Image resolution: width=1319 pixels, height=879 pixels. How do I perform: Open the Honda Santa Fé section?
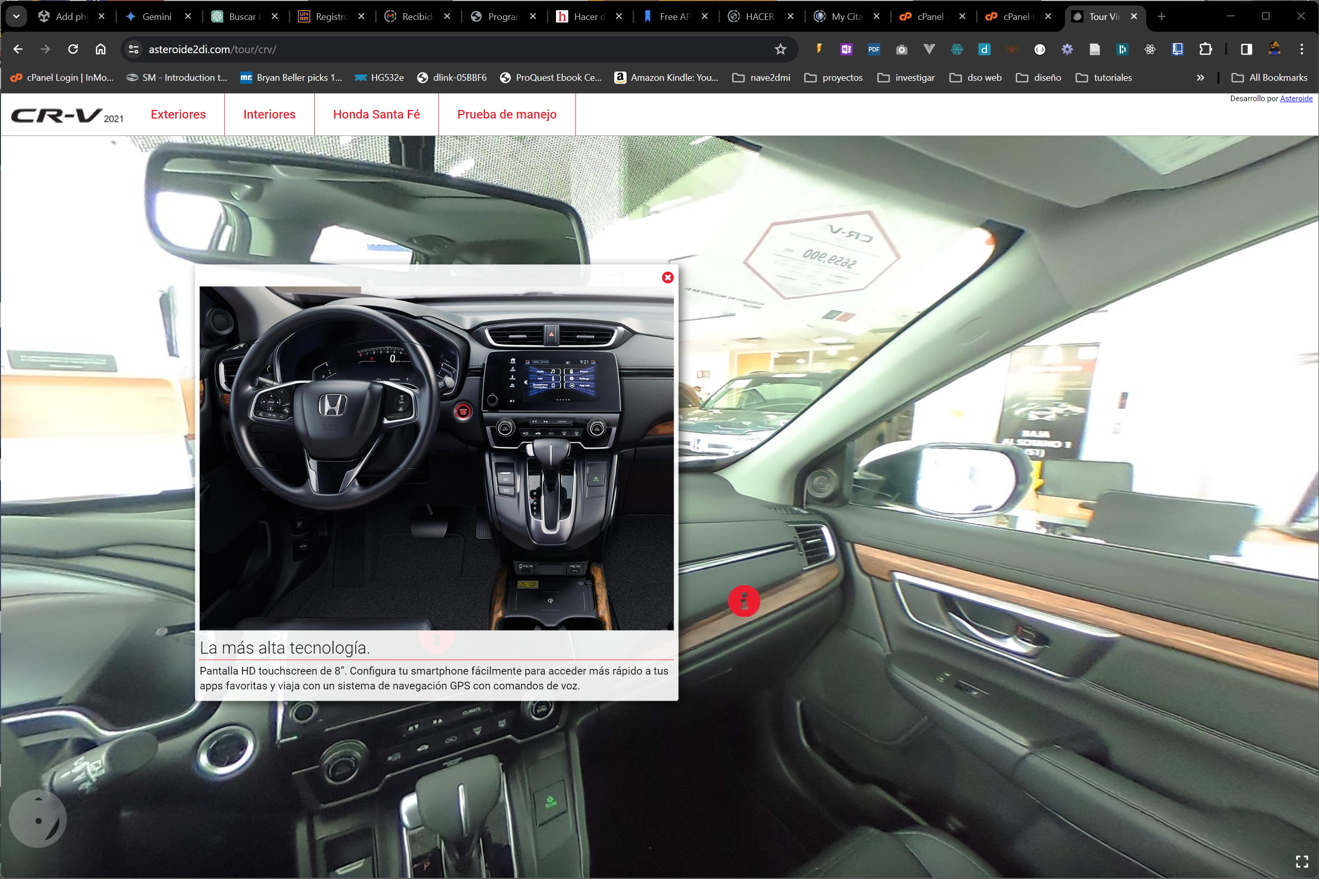click(x=376, y=114)
